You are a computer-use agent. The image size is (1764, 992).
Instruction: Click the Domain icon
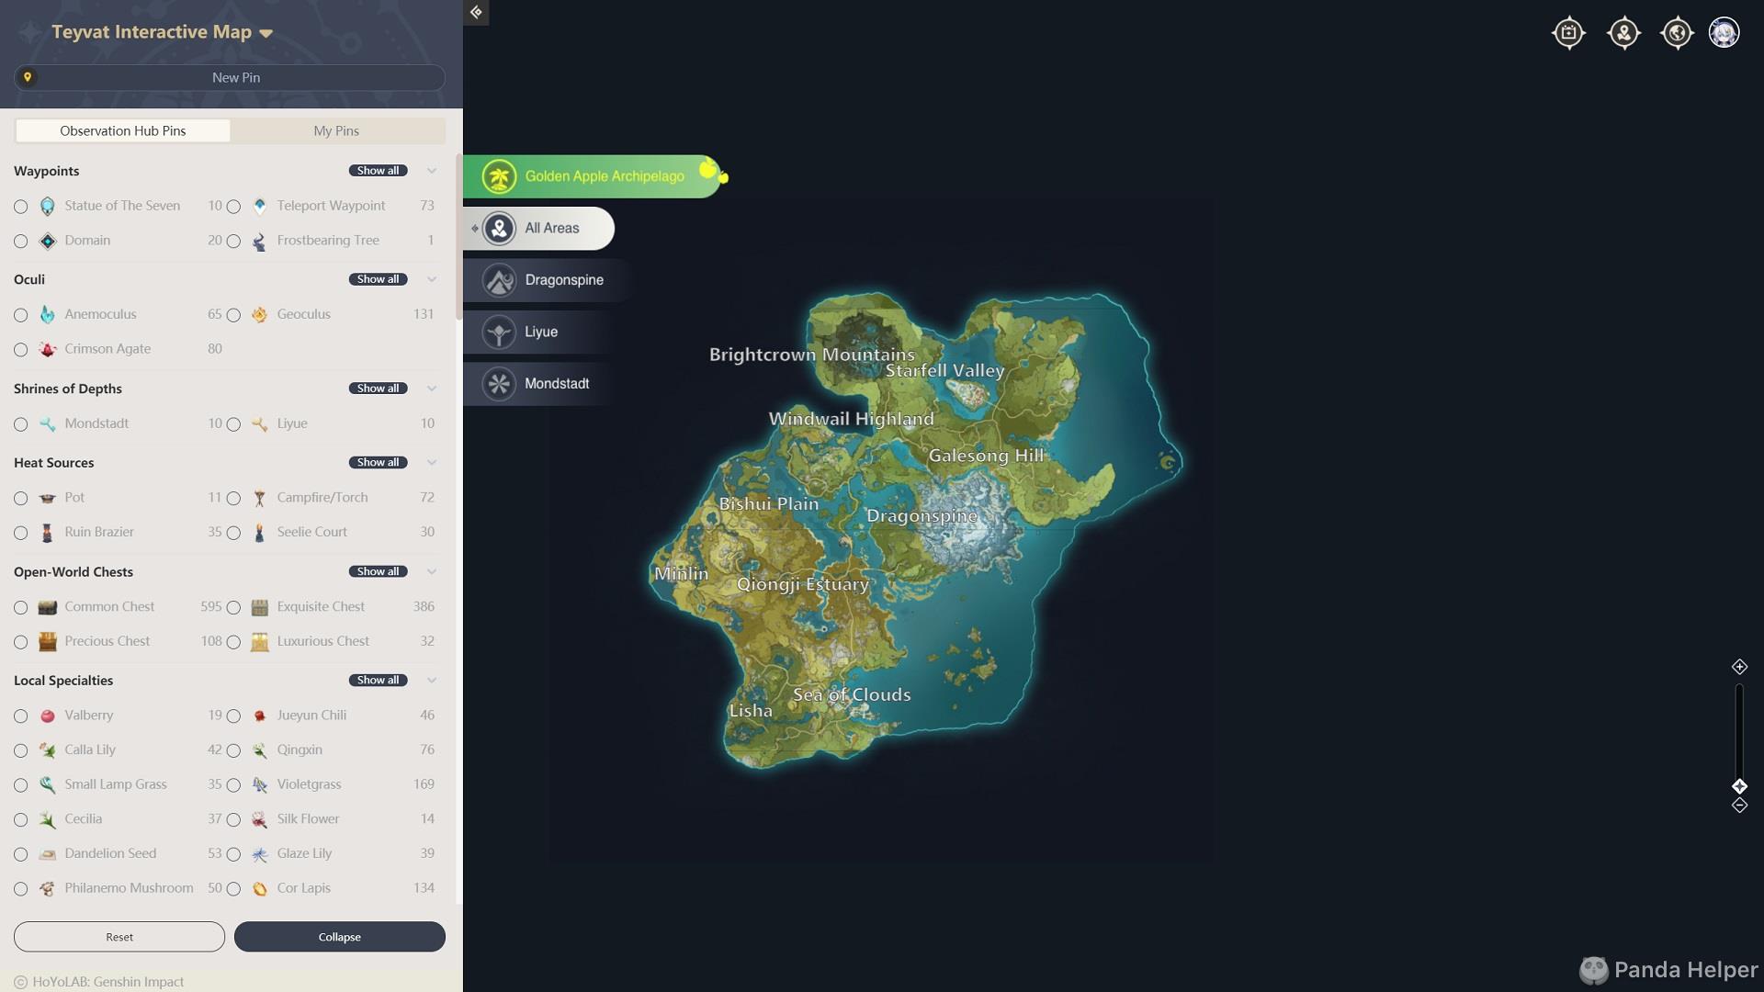point(48,242)
